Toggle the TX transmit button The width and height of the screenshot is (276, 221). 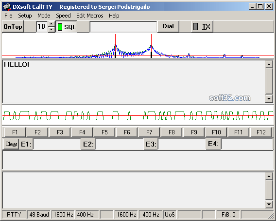coord(202,27)
